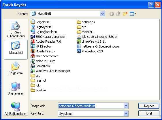The image size is (162, 120).
Task: Click the "Photoshop CS3" file name
Action: (x=92, y=51)
